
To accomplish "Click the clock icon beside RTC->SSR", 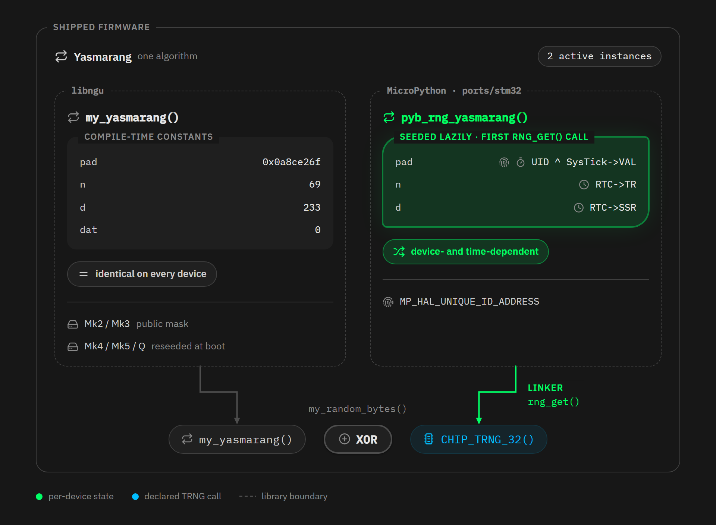I will point(579,208).
